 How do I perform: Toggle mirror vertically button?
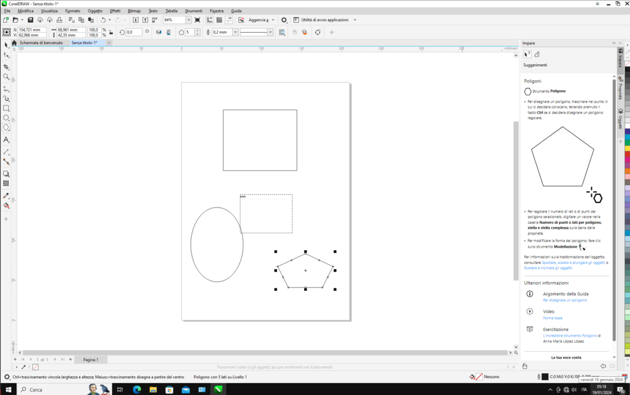coord(169,32)
